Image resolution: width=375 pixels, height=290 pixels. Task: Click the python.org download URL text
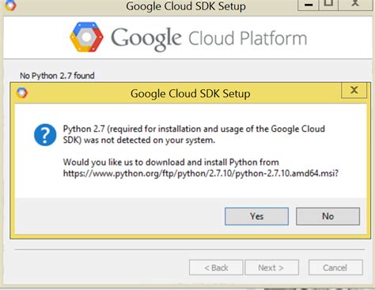(201, 173)
